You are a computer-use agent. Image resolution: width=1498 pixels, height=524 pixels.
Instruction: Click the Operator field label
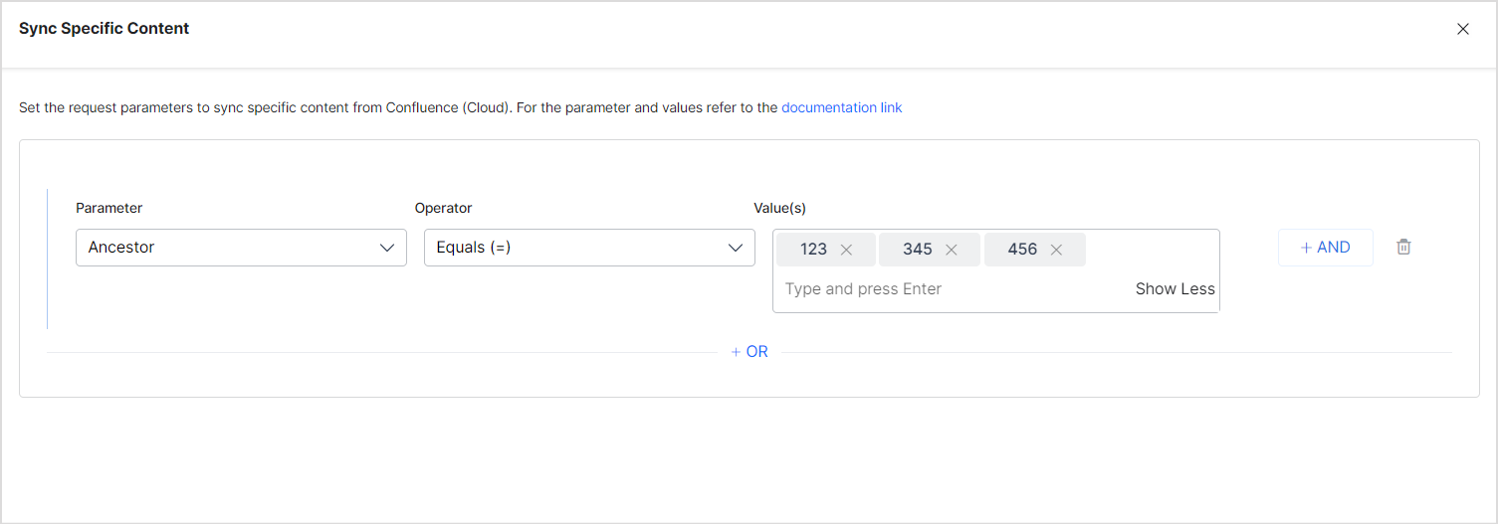[x=443, y=208]
